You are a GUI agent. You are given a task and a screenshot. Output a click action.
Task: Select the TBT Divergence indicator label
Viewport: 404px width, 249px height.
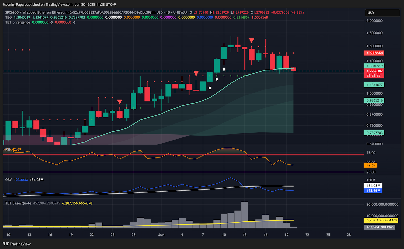coord(17,22)
